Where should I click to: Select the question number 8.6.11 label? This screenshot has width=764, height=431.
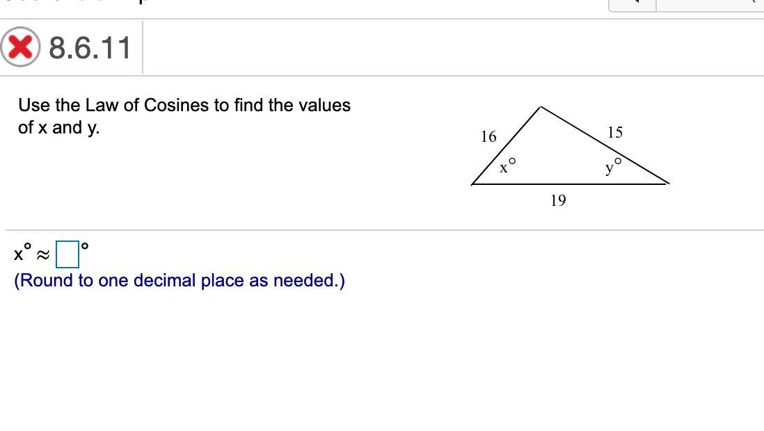click(x=90, y=48)
